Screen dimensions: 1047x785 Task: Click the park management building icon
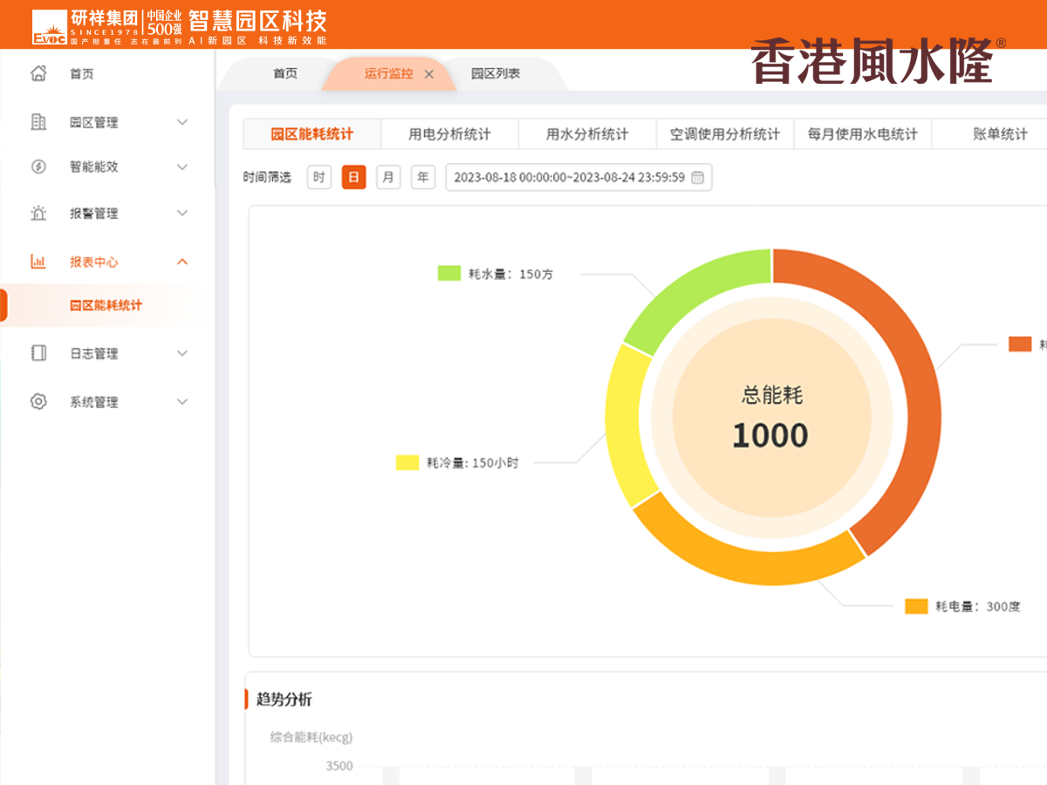click(x=38, y=122)
